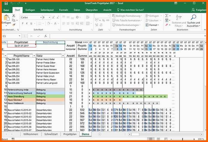208x142 pixels.
Task: Open the Name Box dropdown arrow
Action: [20, 36]
